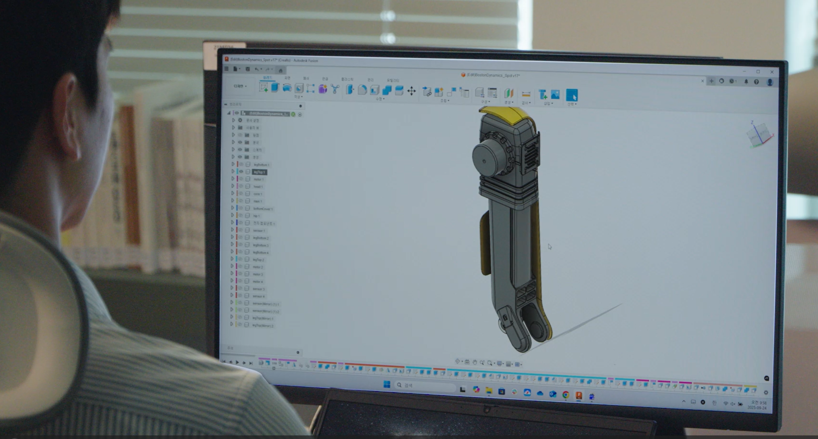The height and width of the screenshot is (439, 818).
Task: Toggle visibility of legTop:1 component
Action: (241, 172)
